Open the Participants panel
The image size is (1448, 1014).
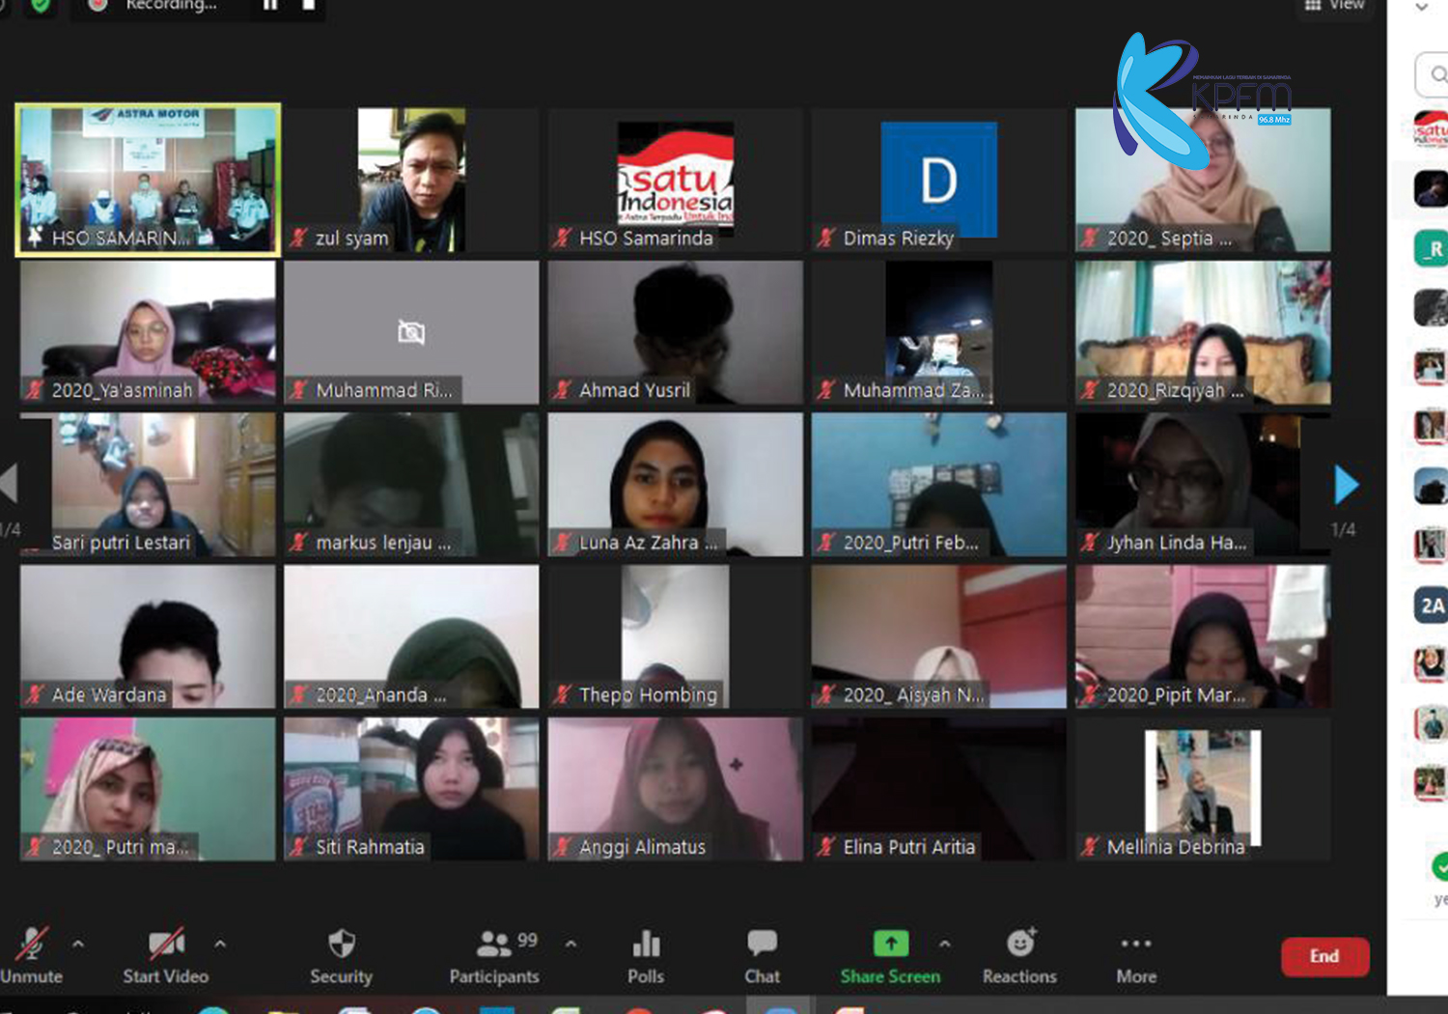click(x=494, y=957)
